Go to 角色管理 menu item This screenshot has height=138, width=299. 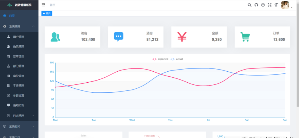click(18, 46)
